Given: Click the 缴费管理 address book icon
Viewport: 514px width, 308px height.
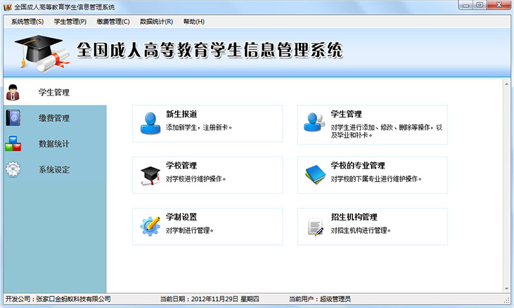Looking at the screenshot, I should (x=13, y=118).
